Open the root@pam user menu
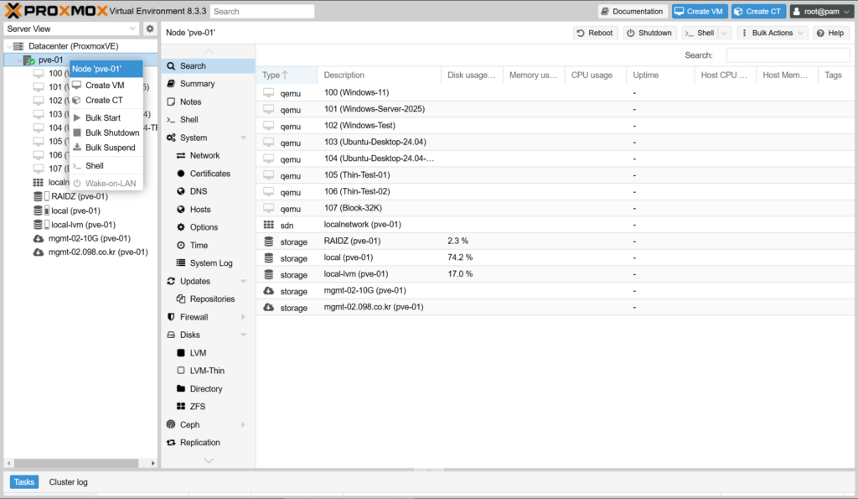858x499 pixels. click(x=820, y=11)
